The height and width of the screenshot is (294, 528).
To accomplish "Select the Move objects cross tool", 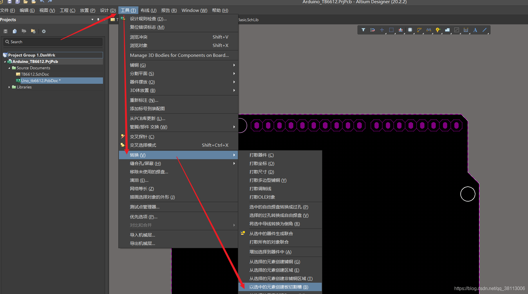I will click(382, 30).
